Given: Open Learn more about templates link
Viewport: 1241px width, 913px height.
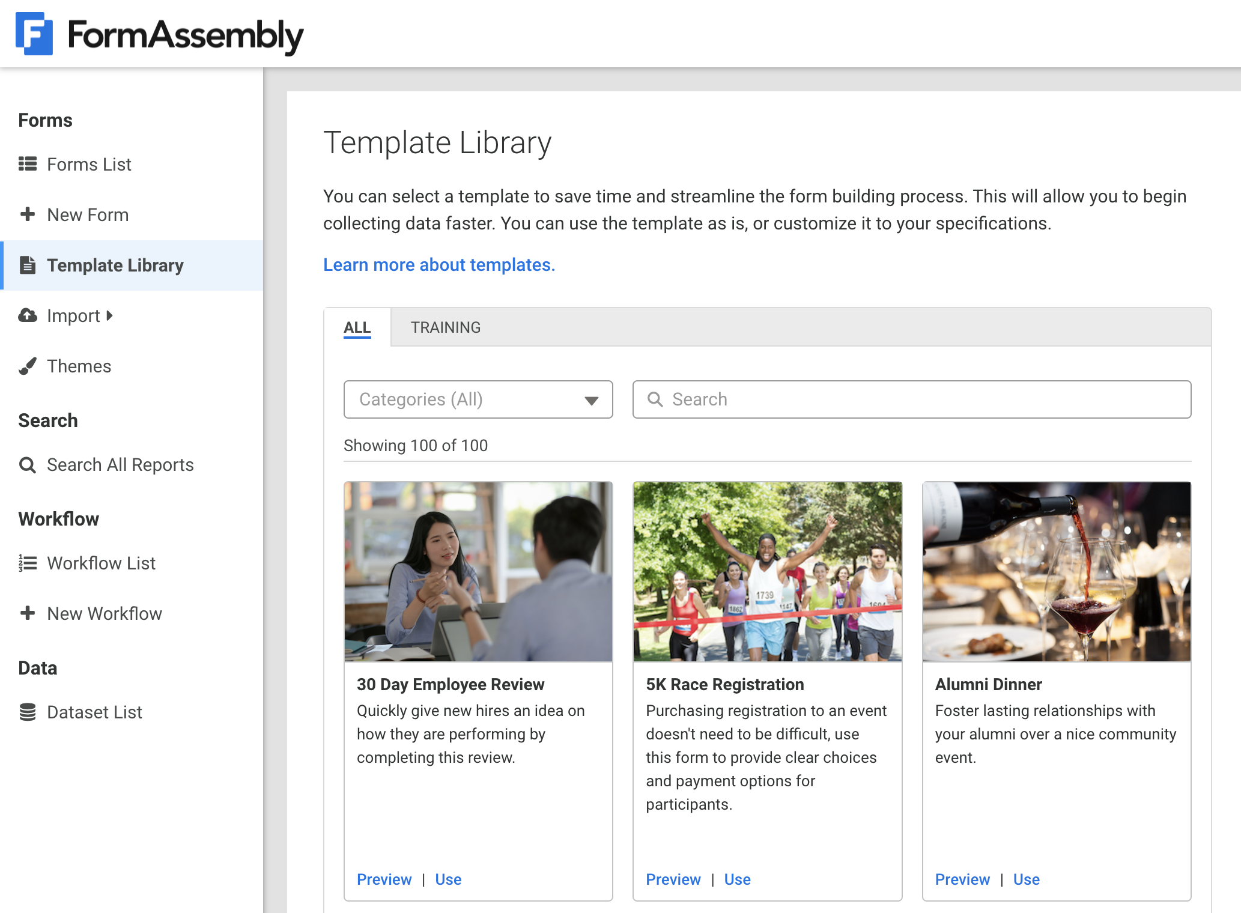Looking at the screenshot, I should pyautogui.click(x=438, y=265).
